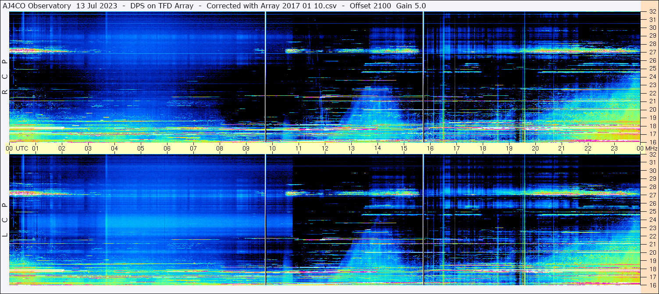Viewport: 659px width, 294px height.
Task: Click the "AJ4CO Observatory" title text
Action: [x=36, y=6]
